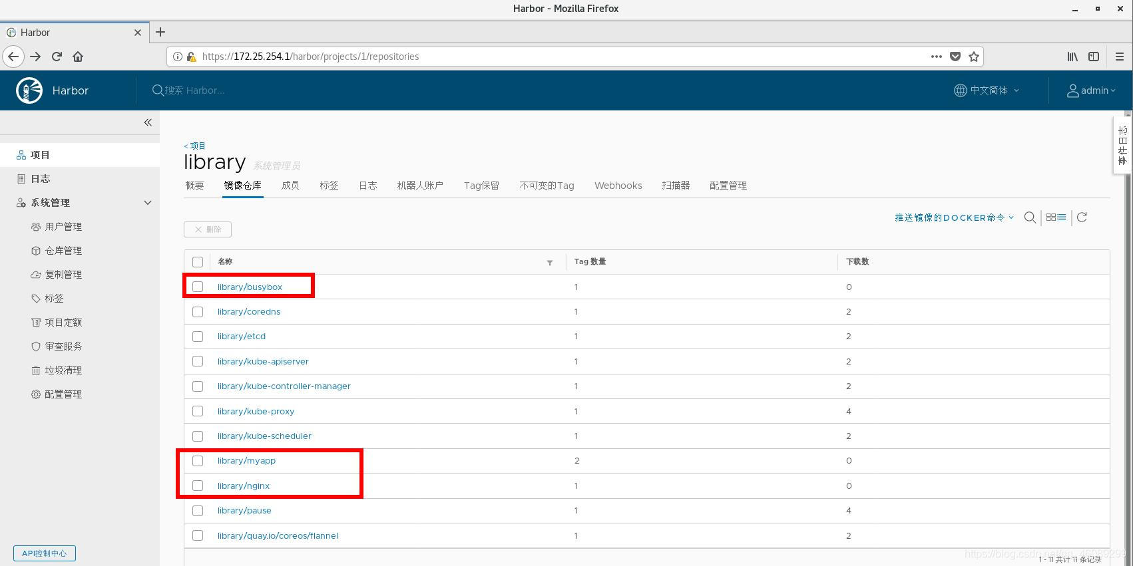Image resolution: width=1133 pixels, height=566 pixels.
Task: Click the browser forward arrow
Action: tap(35, 57)
